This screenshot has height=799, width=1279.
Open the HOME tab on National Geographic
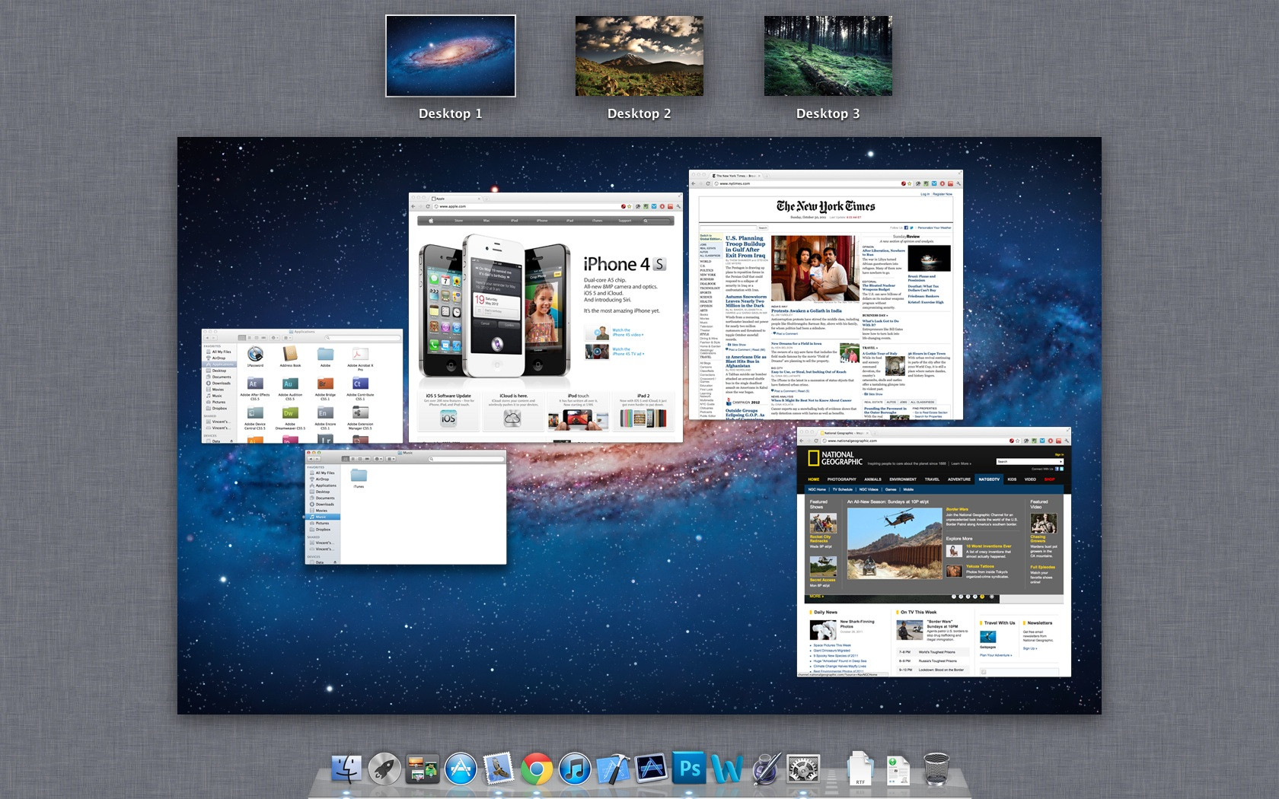(814, 479)
